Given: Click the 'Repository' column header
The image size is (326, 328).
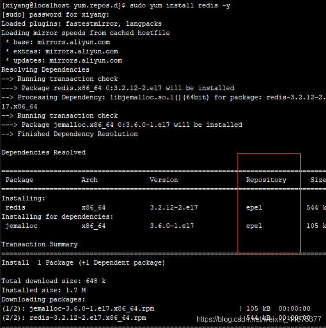Looking at the screenshot, I should click(x=266, y=181).
